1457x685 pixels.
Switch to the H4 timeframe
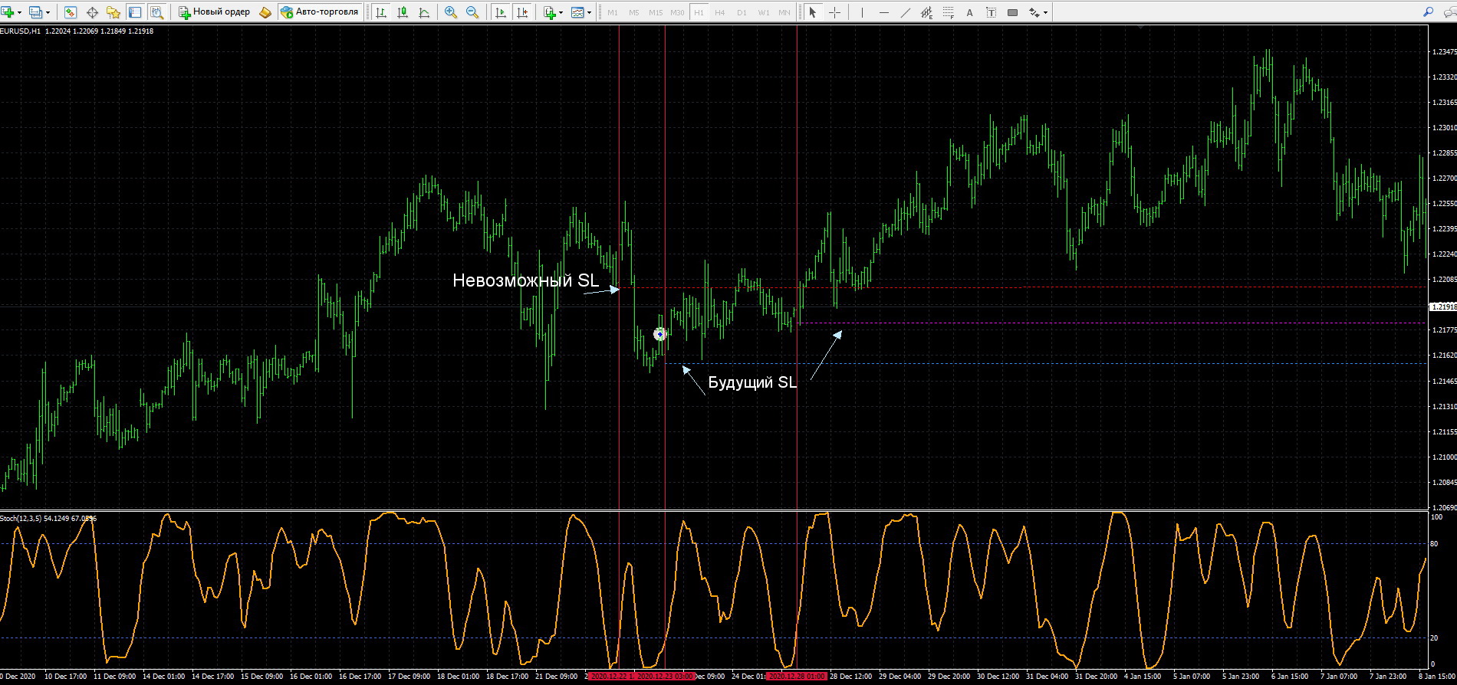pyautogui.click(x=719, y=12)
